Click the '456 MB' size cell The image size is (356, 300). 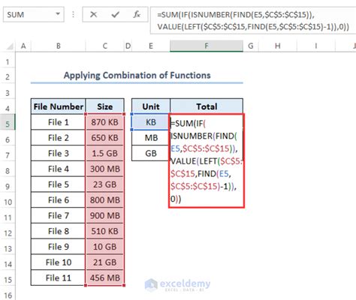[105, 277]
